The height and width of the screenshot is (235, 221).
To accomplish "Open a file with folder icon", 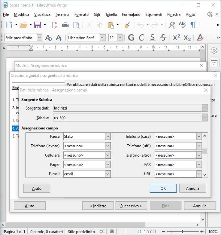I will point(23,25).
